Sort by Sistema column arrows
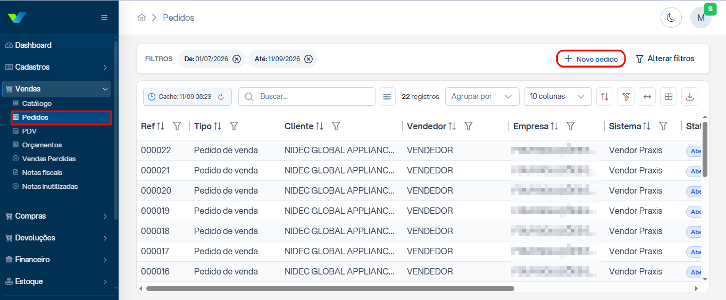 click(647, 127)
